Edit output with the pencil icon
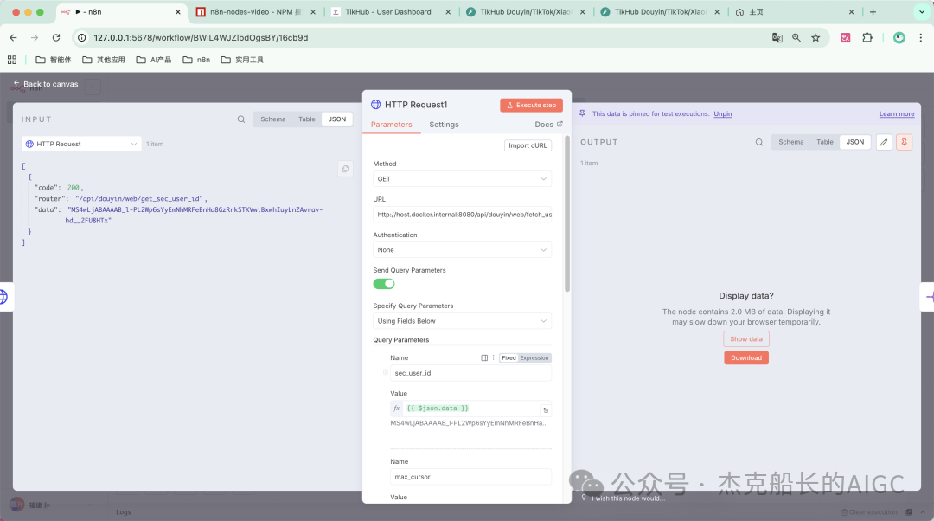 click(x=884, y=142)
